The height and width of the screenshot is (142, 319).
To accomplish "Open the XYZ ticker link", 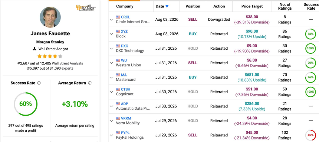I will tap(124, 32).
